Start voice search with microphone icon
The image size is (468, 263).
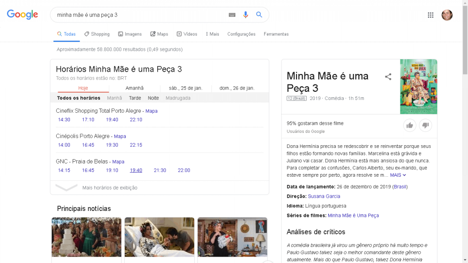[x=245, y=15]
